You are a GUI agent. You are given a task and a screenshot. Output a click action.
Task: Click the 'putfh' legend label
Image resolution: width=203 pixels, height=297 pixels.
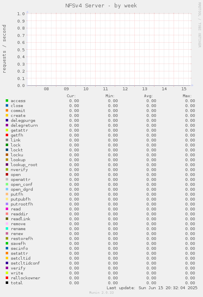pos(17,194)
